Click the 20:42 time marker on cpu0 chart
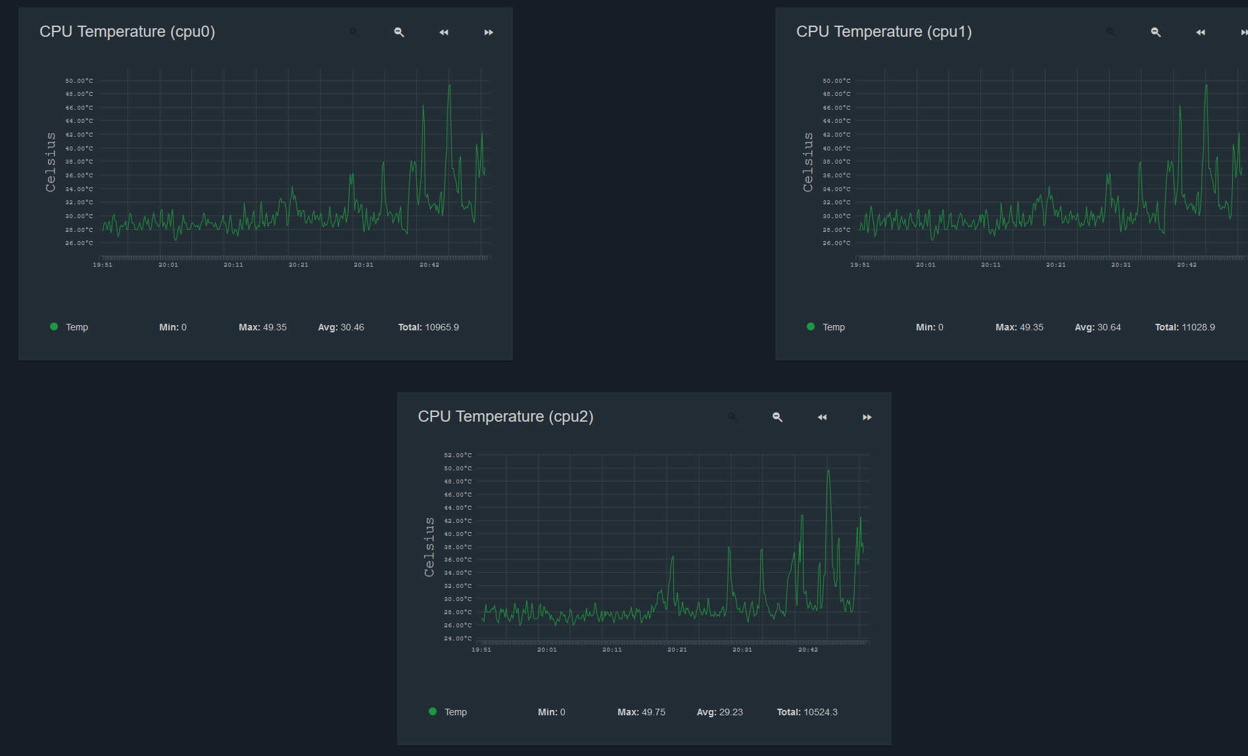This screenshot has width=1248, height=756. tap(429, 265)
